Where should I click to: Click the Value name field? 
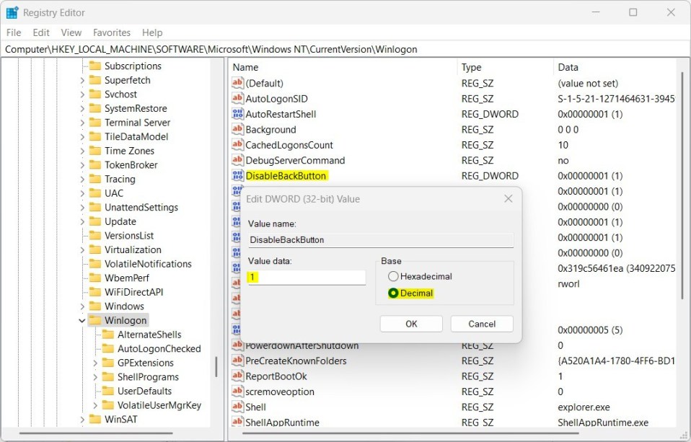pyautogui.click(x=381, y=239)
